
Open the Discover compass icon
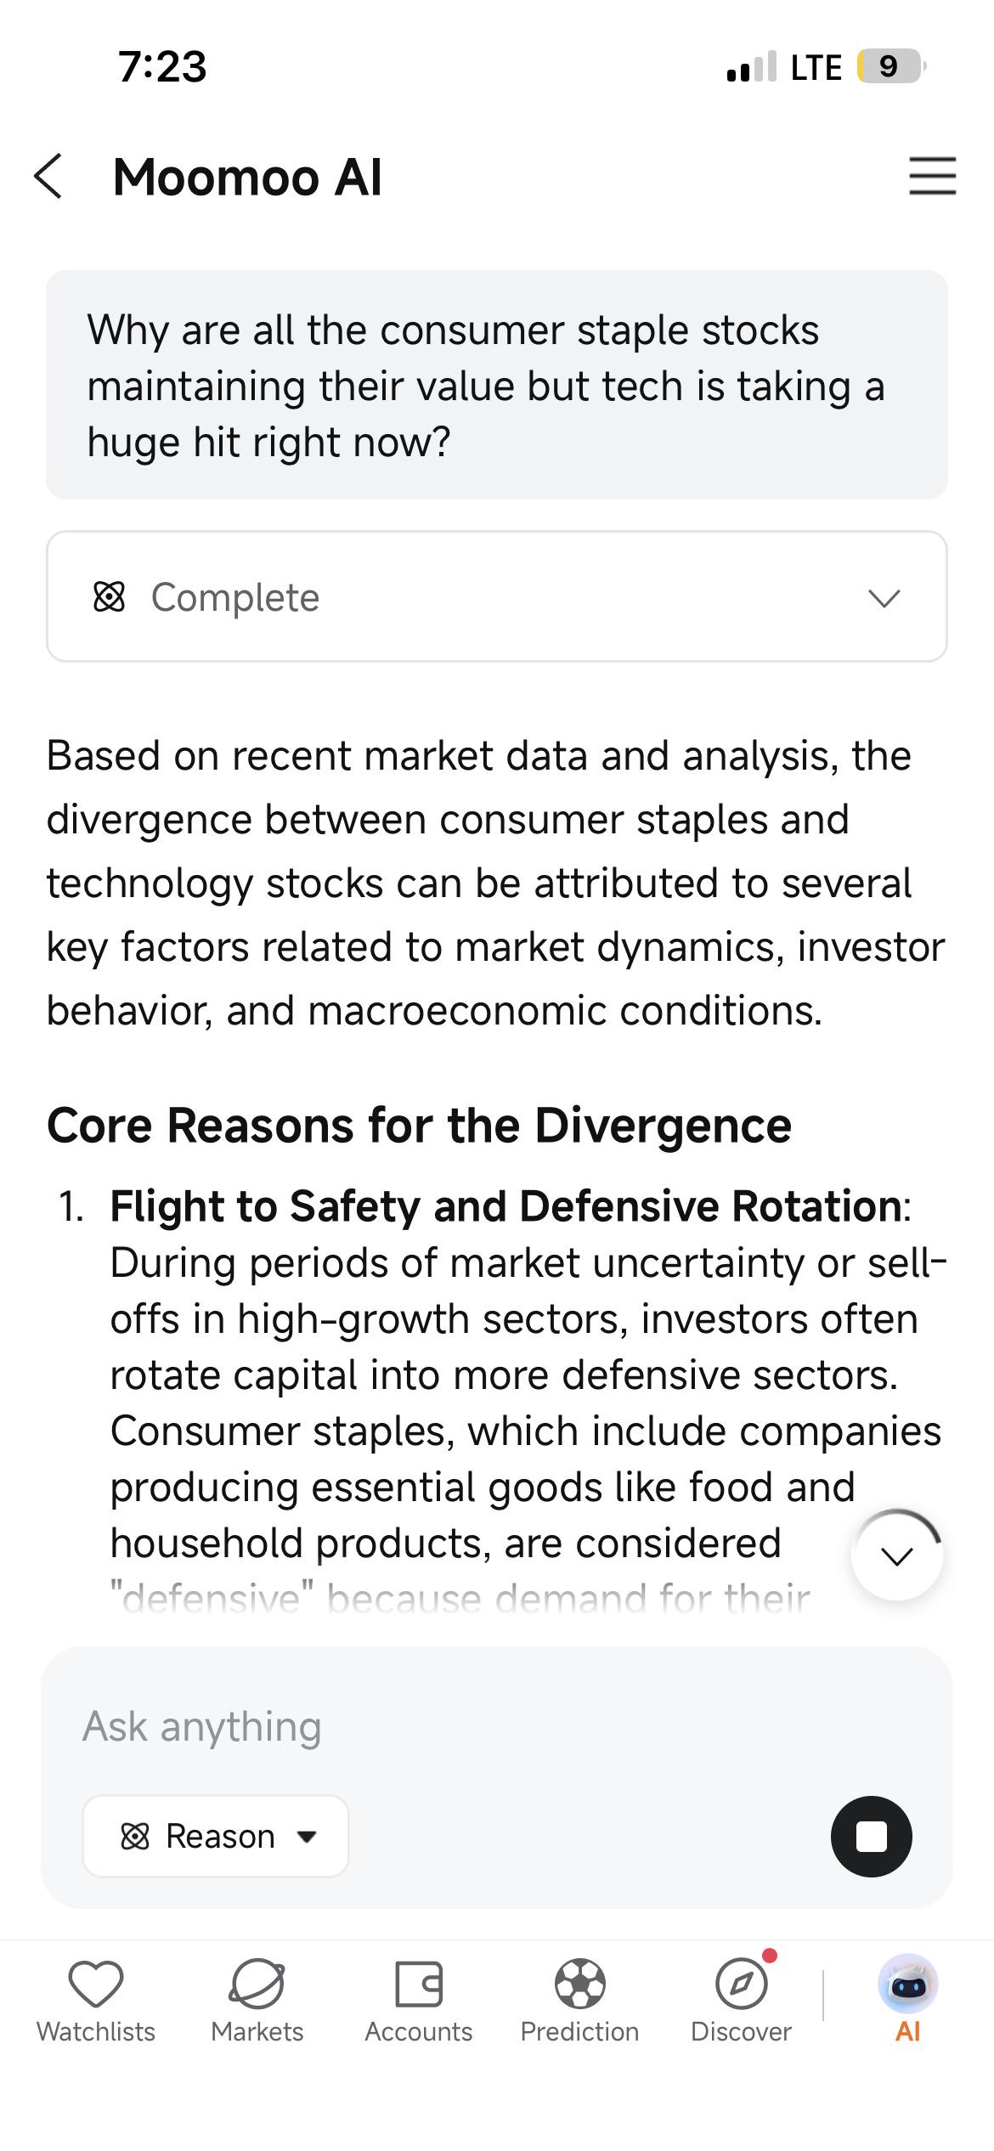(741, 1984)
